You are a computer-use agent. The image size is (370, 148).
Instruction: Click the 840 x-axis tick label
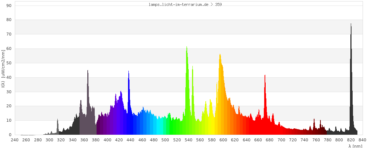click(x=362, y=140)
